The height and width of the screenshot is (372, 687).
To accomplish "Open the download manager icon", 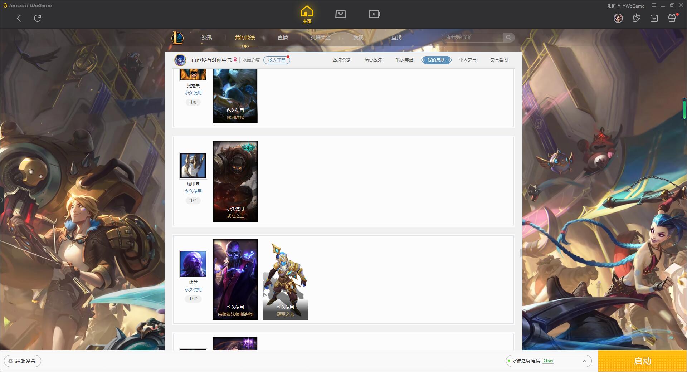I will 654,18.
